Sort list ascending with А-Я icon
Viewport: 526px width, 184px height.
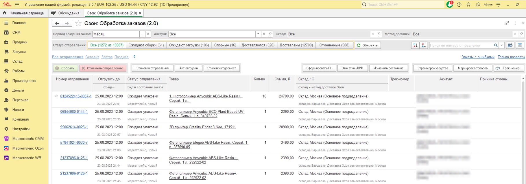coord(415,45)
